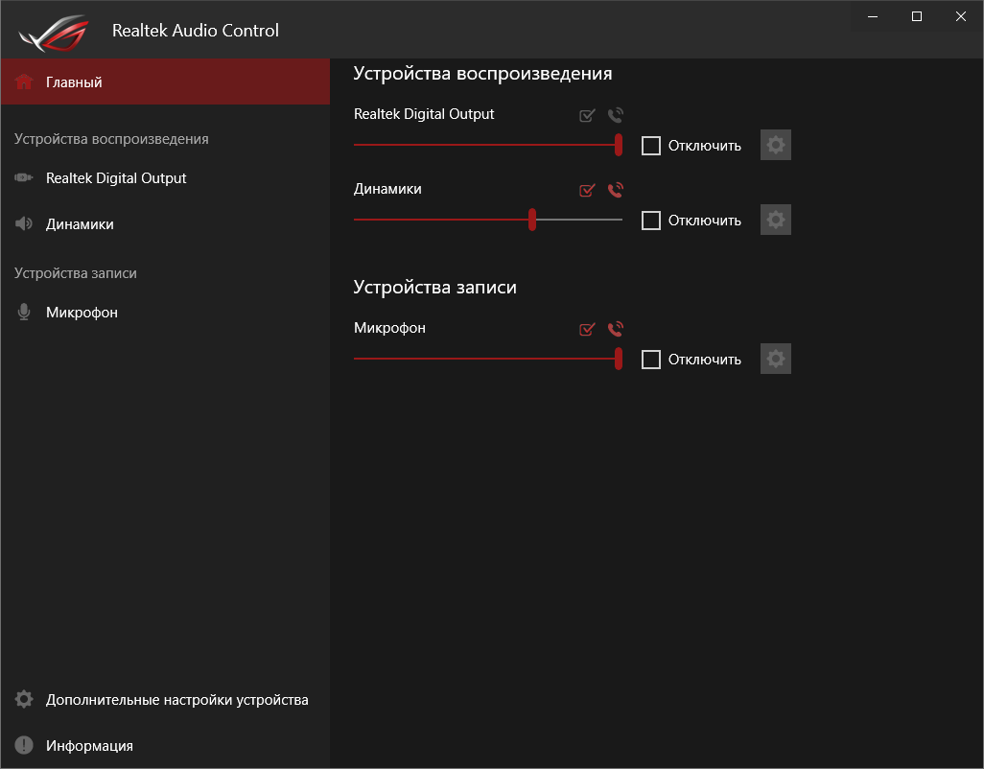The height and width of the screenshot is (769, 984).
Task: Open gear settings for Realtek Digital Output
Action: tap(776, 146)
